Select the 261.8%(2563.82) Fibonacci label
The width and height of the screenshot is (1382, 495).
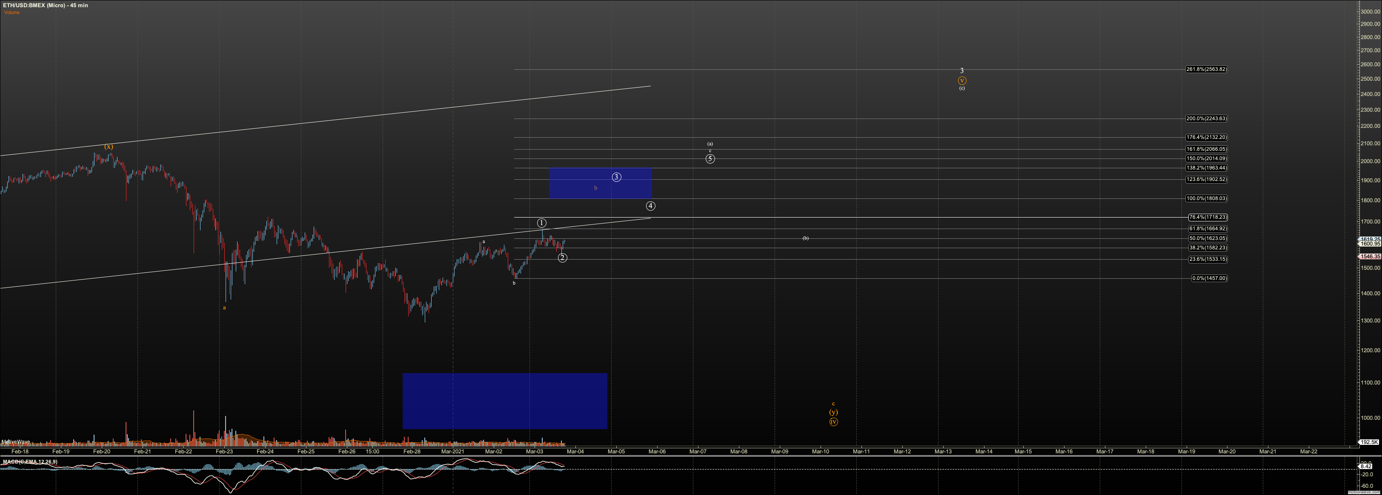(x=1206, y=69)
